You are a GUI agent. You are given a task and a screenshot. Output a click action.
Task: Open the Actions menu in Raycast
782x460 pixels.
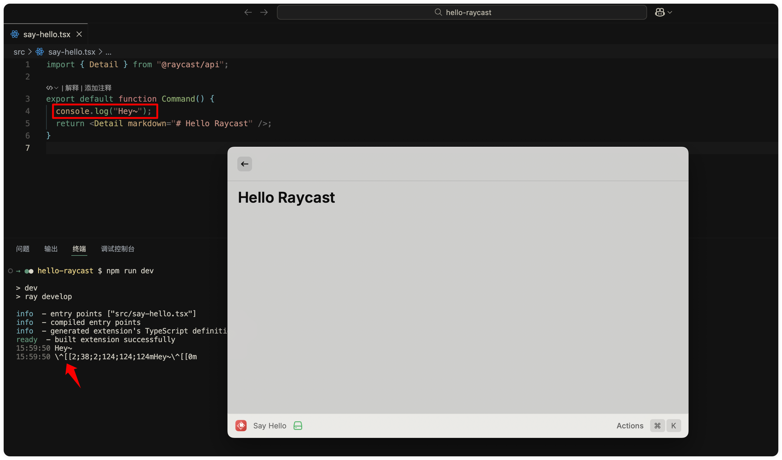pos(630,426)
